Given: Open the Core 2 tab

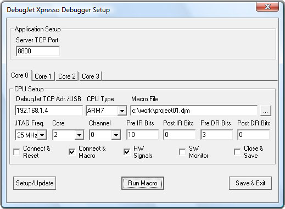Looking at the screenshot, I should (67, 76).
